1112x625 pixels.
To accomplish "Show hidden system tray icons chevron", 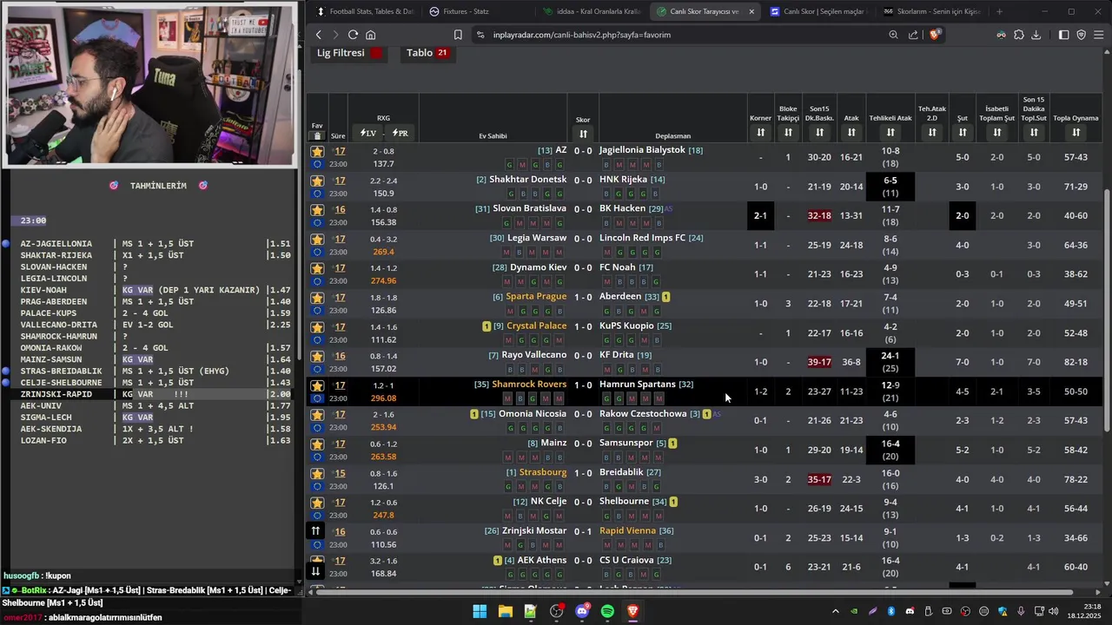I will click(836, 611).
